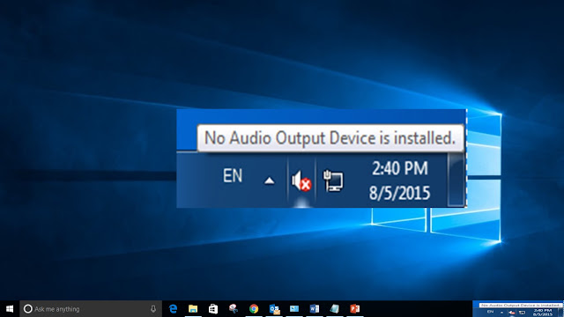Launch PowerPoint from the taskbar
The image size is (564, 317).
354,309
